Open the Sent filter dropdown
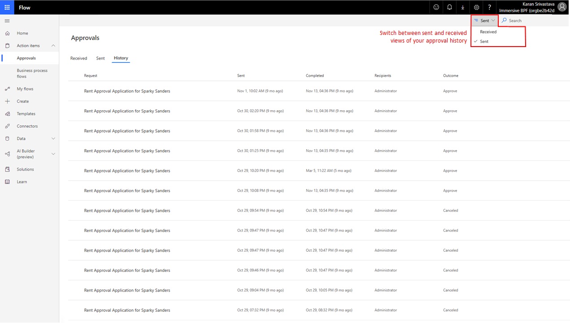570x323 pixels. pyautogui.click(x=484, y=21)
